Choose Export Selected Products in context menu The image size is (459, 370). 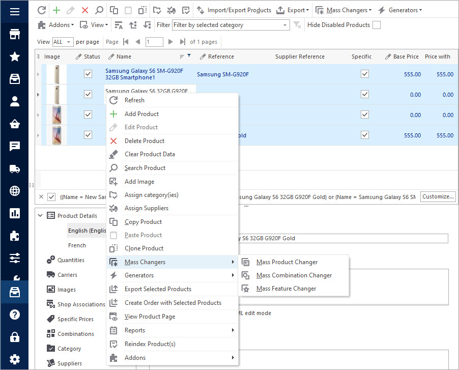tap(173, 289)
